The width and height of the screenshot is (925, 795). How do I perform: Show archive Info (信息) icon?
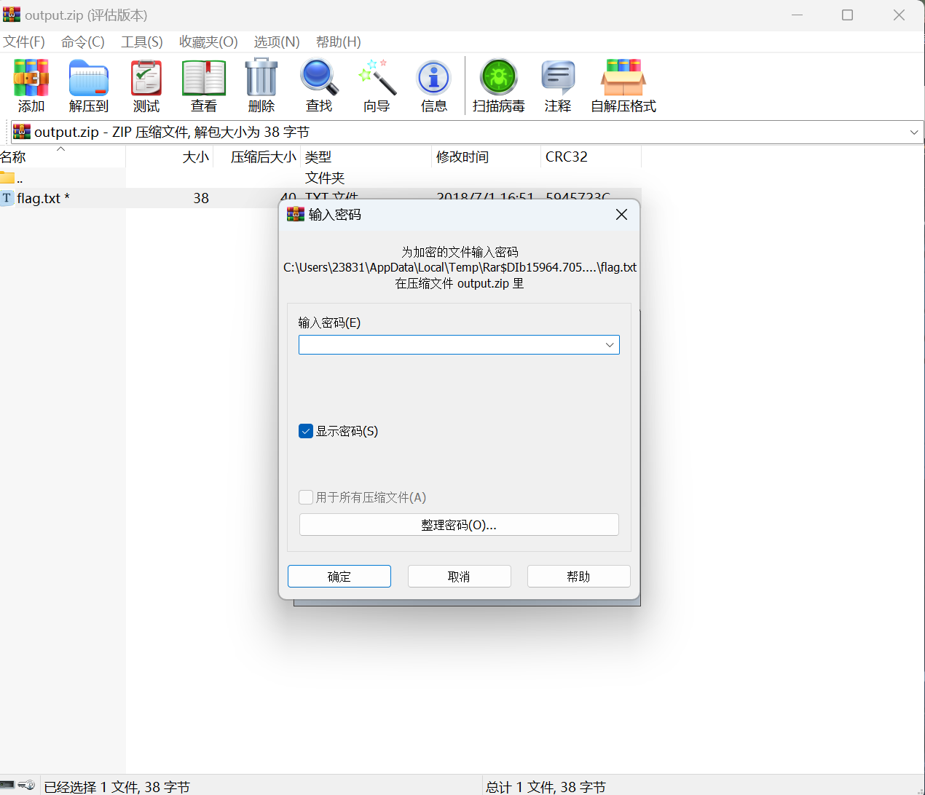434,78
